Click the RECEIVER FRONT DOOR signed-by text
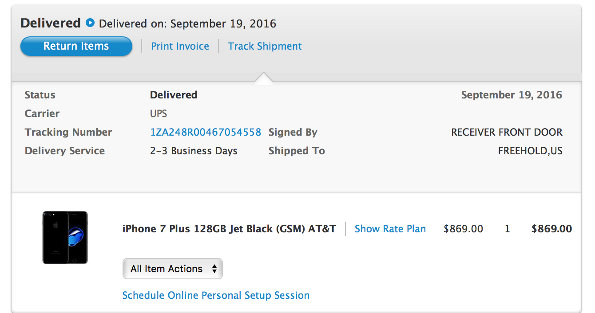Image resolution: width=595 pixels, height=313 pixels. [507, 132]
